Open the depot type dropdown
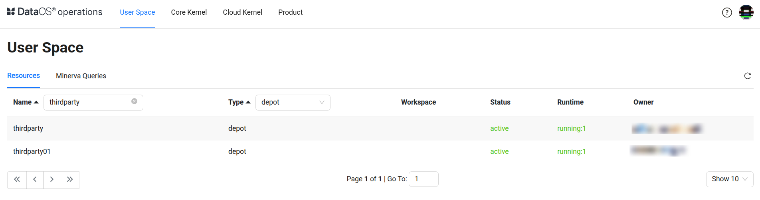This screenshot has height=200, width=760. 293,102
